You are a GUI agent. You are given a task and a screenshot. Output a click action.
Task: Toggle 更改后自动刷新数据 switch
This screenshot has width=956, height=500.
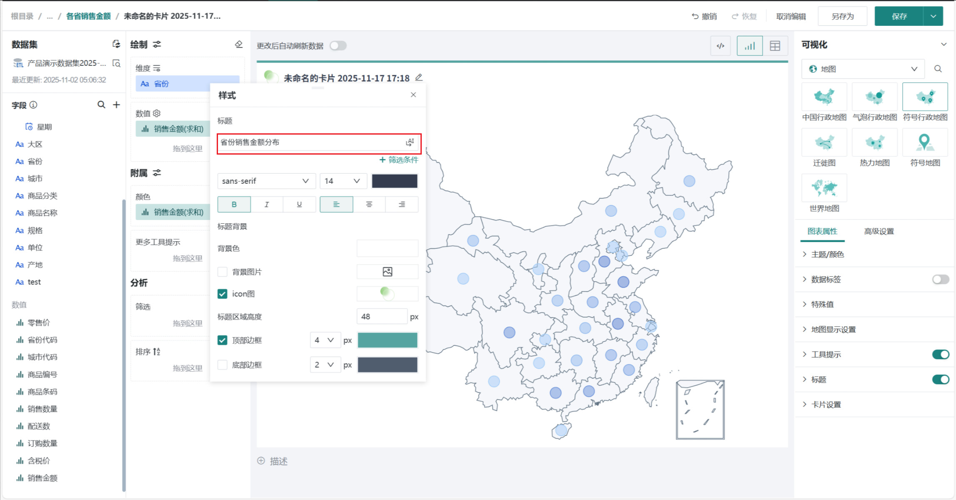pos(338,46)
